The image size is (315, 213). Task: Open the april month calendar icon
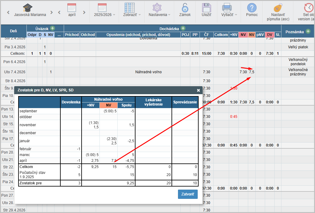click(x=71, y=8)
